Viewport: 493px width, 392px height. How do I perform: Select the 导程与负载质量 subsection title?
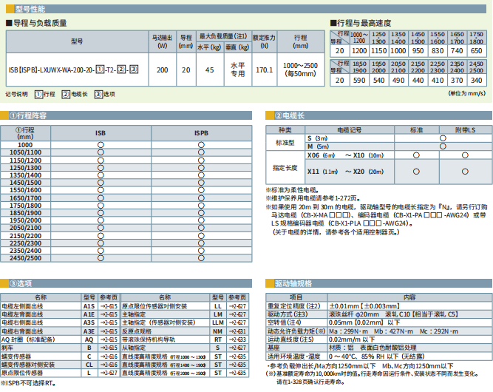(x=36, y=23)
